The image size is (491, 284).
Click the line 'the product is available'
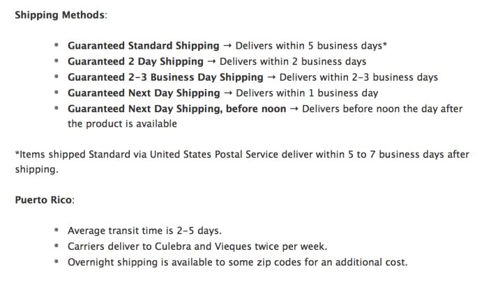(122, 124)
